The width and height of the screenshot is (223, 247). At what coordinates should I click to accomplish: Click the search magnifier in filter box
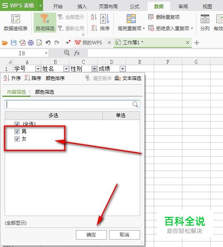pos(135,104)
